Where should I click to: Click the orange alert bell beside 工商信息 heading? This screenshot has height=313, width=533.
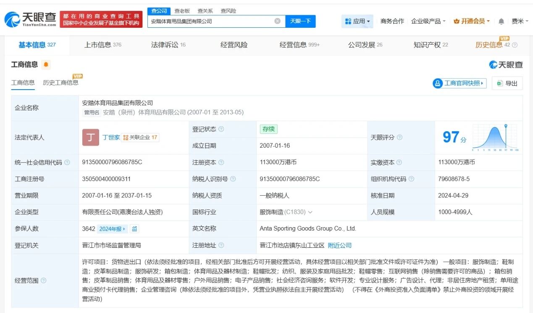coord(45,64)
